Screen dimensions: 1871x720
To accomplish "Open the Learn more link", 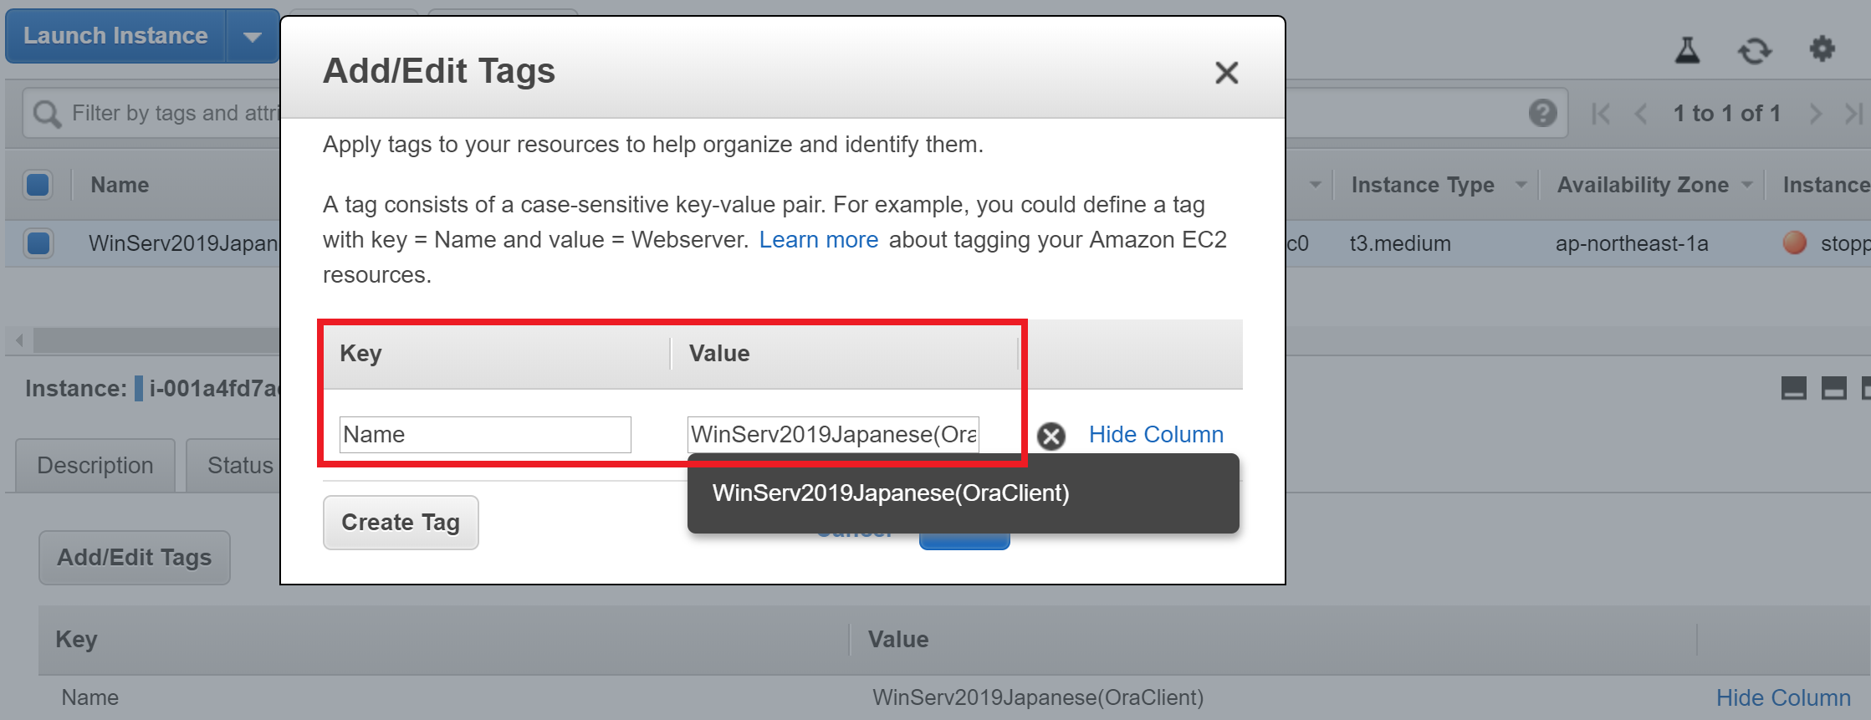I will pos(818,240).
